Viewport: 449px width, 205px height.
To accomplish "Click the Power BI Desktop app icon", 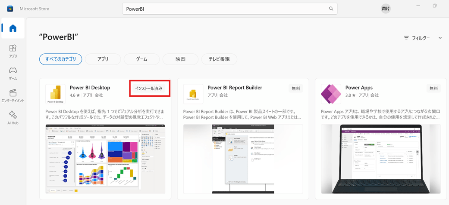I will coord(56,94).
